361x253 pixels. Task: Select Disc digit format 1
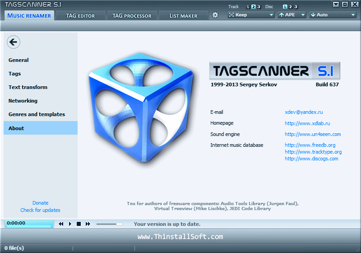pos(285,7)
